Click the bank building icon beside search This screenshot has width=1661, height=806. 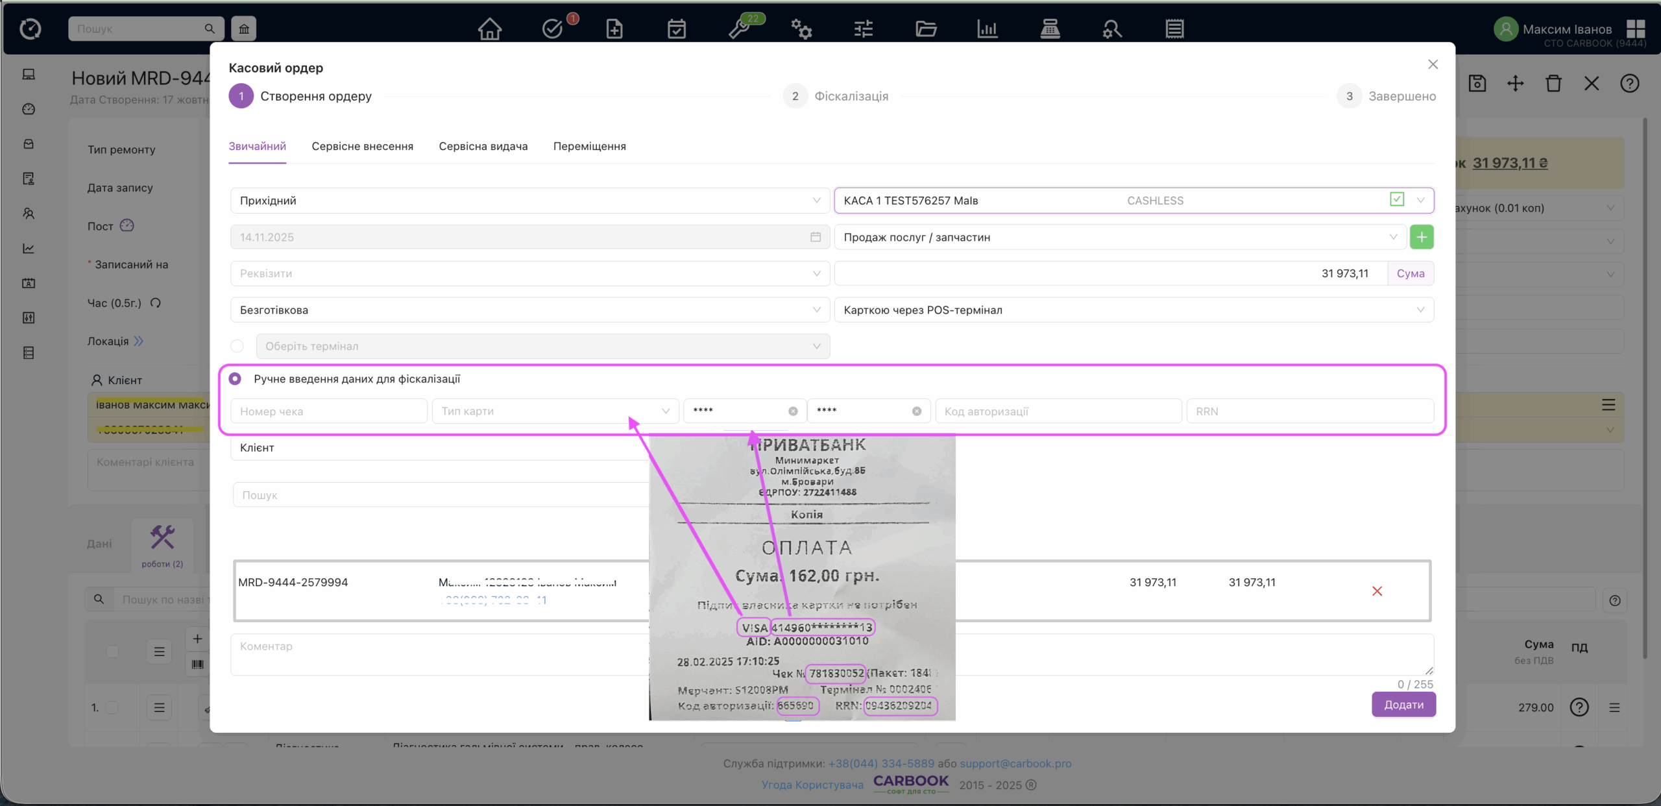(244, 29)
